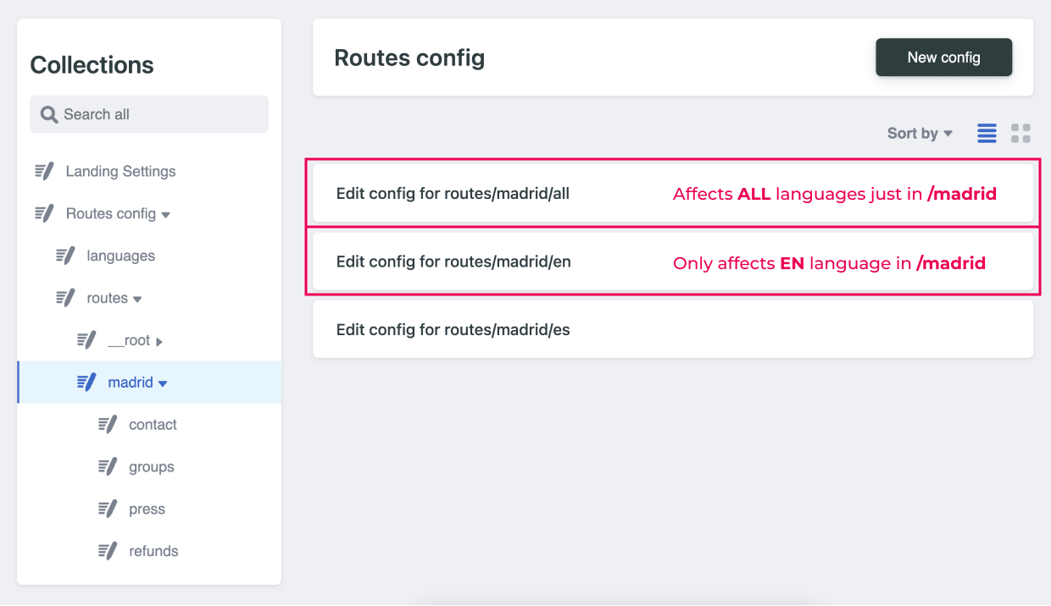Click the magnifier icon in search box
Image resolution: width=1051 pixels, height=606 pixels.
pyautogui.click(x=49, y=114)
